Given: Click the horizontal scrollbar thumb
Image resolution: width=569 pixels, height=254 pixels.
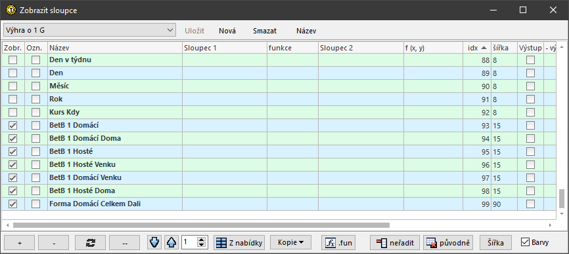Looking at the screenshot, I should (201, 225).
